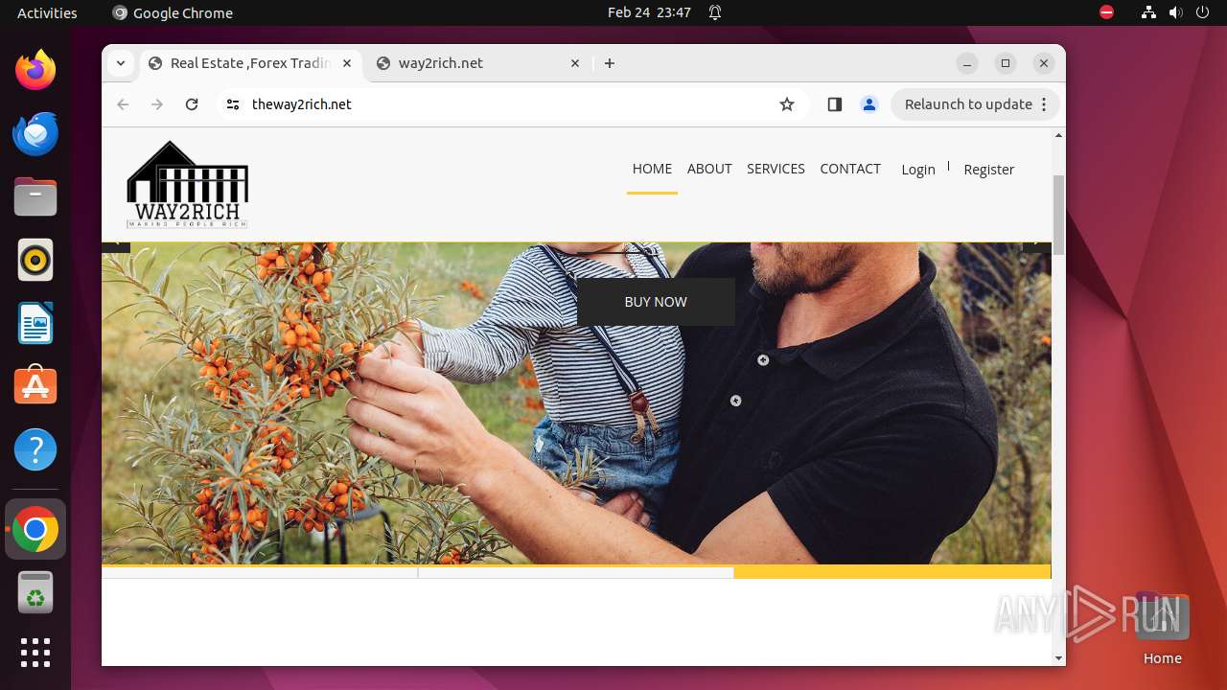
Task: Click the page vertical scrollbar thumb
Action: [x=1058, y=216]
